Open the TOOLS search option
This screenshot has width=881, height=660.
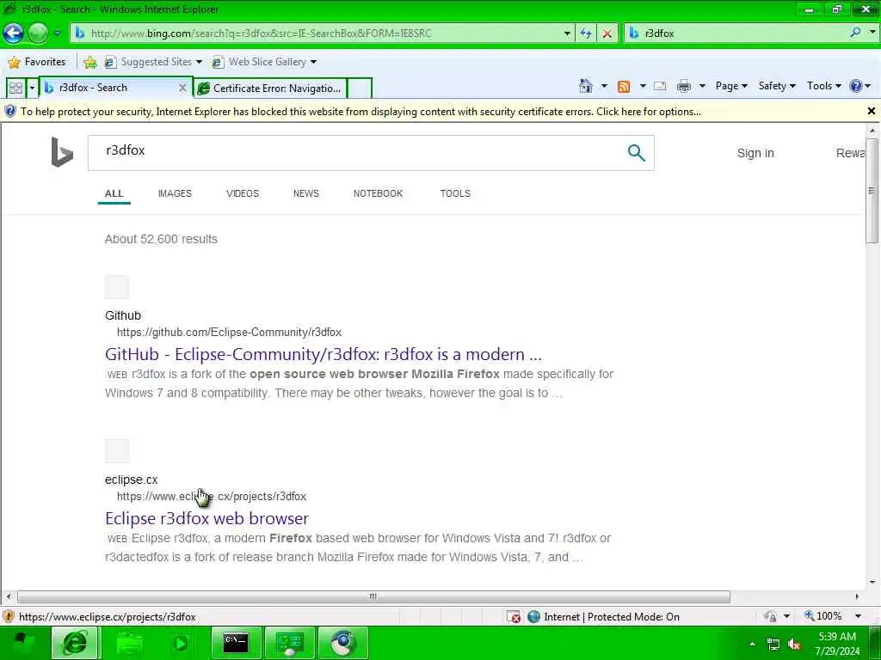(455, 193)
